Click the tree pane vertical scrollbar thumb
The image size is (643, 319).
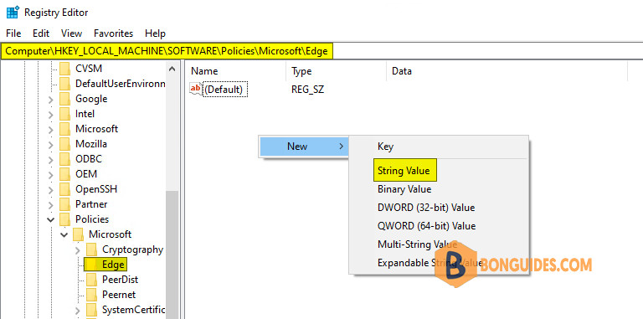pyautogui.click(x=172, y=255)
